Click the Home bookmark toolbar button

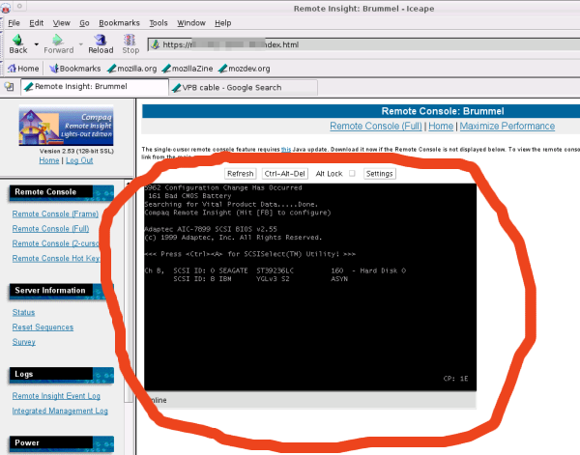pos(23,69)
